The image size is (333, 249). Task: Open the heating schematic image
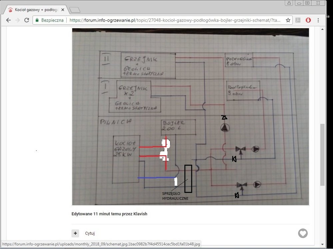coord(190,117)
